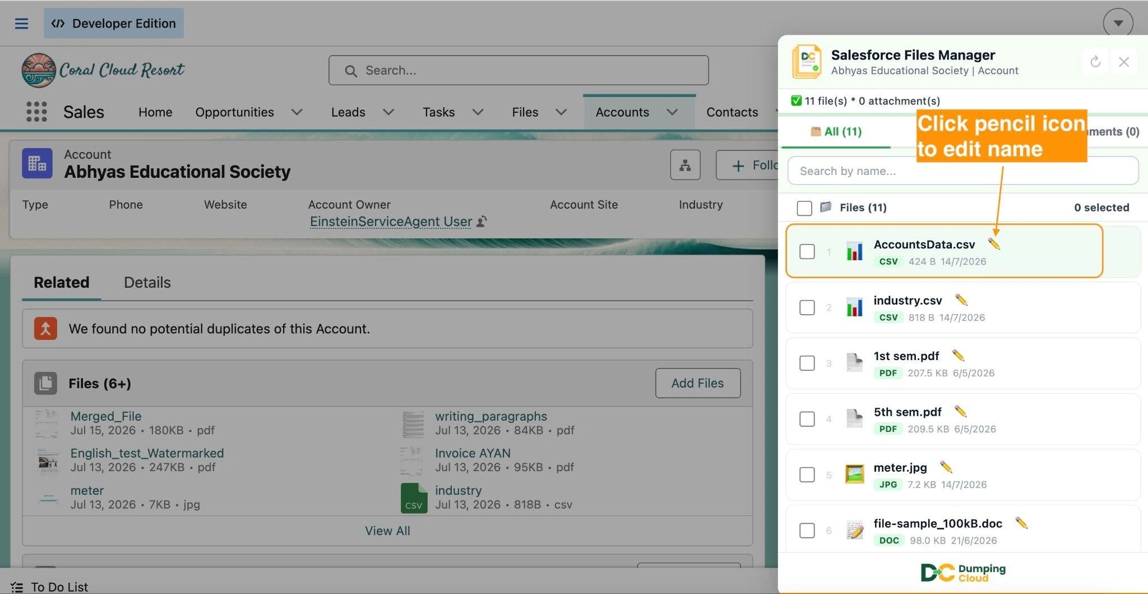Click the AccountsData.csv chart file icon

pos(854,251)
